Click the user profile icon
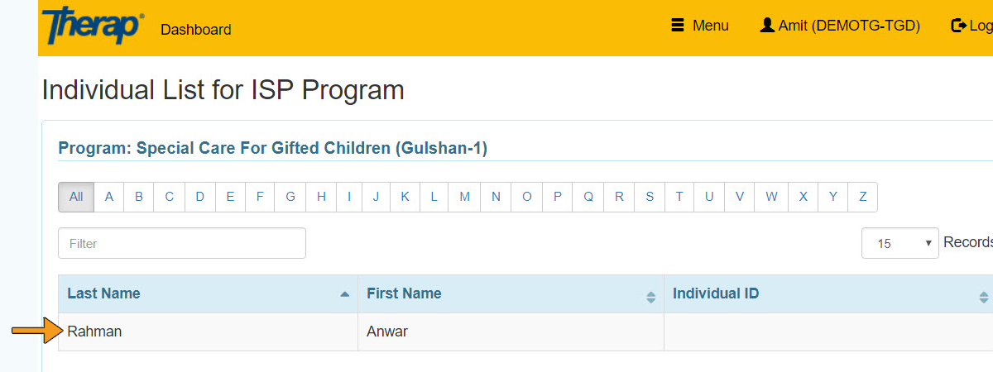 click(x=767, y=26)
